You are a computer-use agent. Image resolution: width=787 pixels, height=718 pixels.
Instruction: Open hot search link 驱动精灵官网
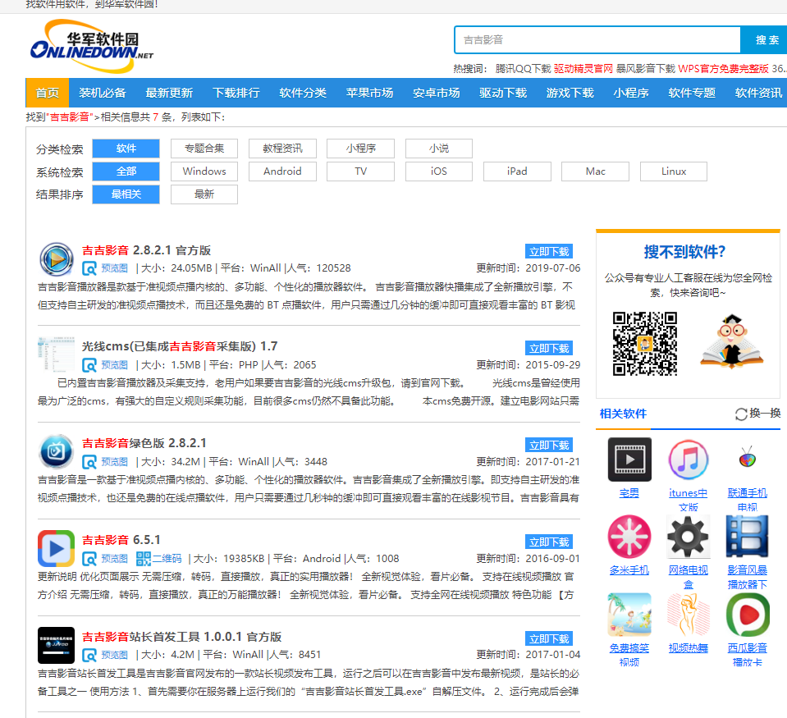pyautogui.click(x=583, y=69)
